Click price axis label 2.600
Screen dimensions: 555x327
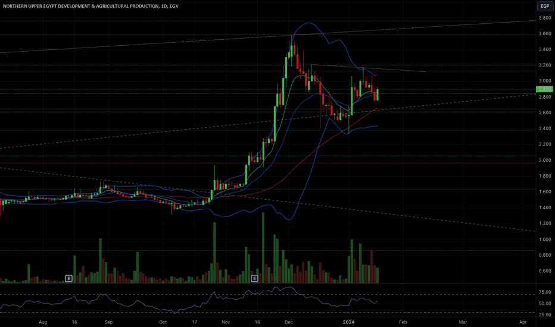pos(545,113)
